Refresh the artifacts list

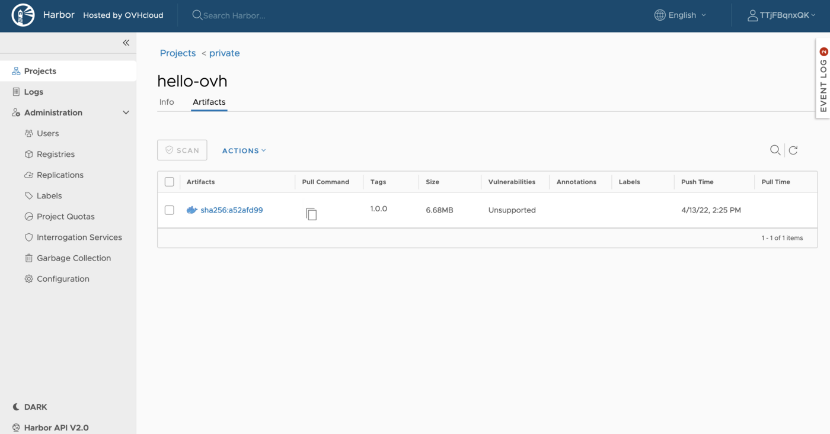[x=793, y=150]
